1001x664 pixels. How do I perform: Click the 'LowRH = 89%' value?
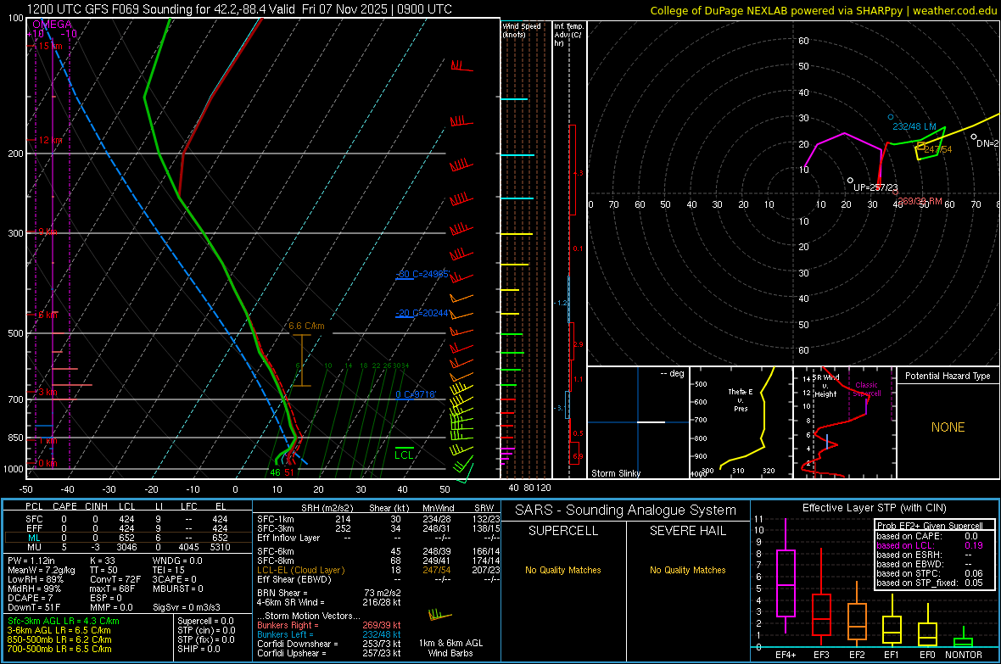pyautogui.click(x=35, y=579)
